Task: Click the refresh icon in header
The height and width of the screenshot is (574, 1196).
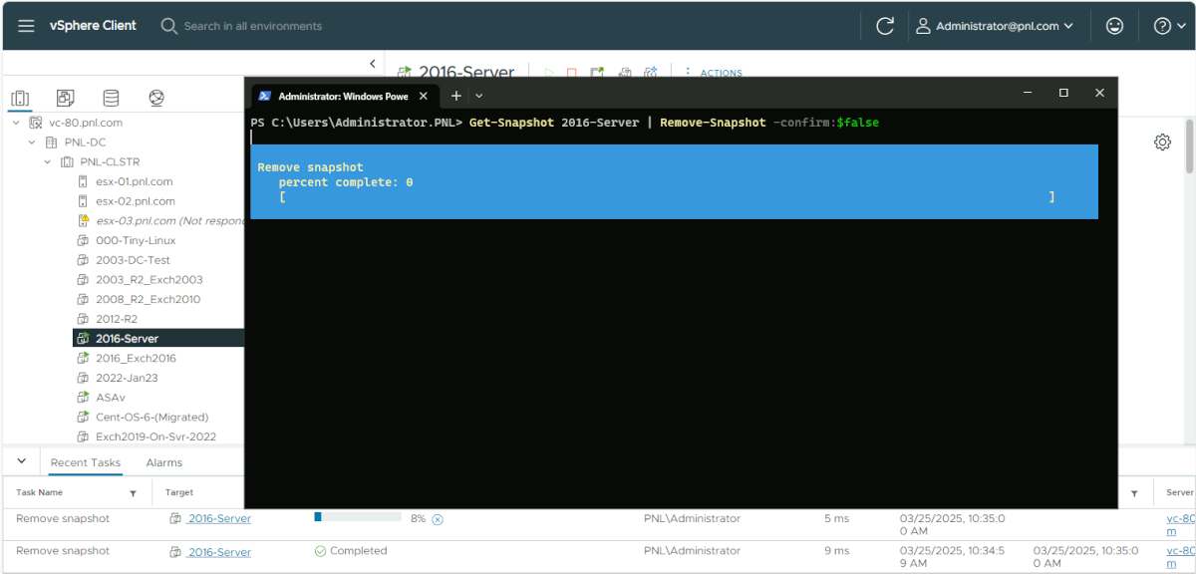Action: pos(885,26)
